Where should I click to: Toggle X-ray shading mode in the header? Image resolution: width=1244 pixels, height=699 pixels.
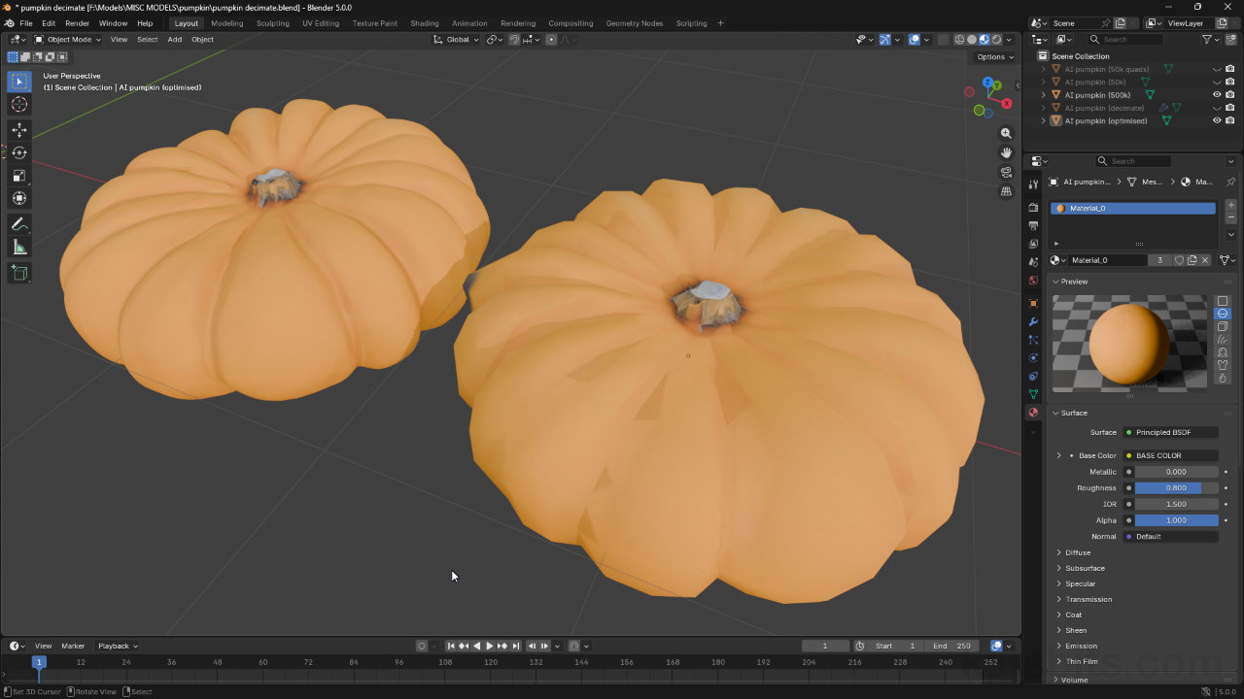943,39
